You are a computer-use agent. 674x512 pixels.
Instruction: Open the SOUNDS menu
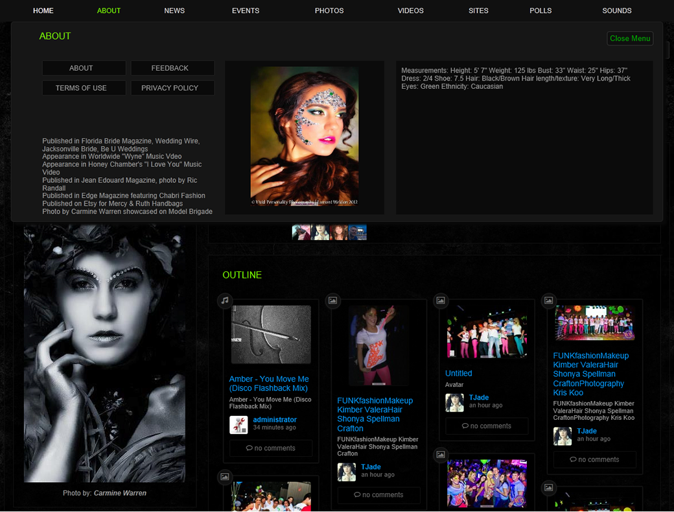coord(617,11)
